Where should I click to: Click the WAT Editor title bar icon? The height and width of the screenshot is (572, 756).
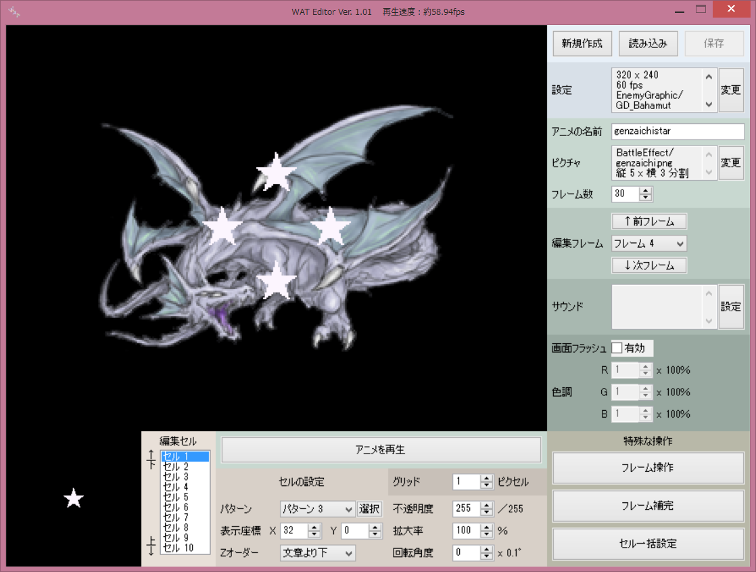tap(14, 12)
